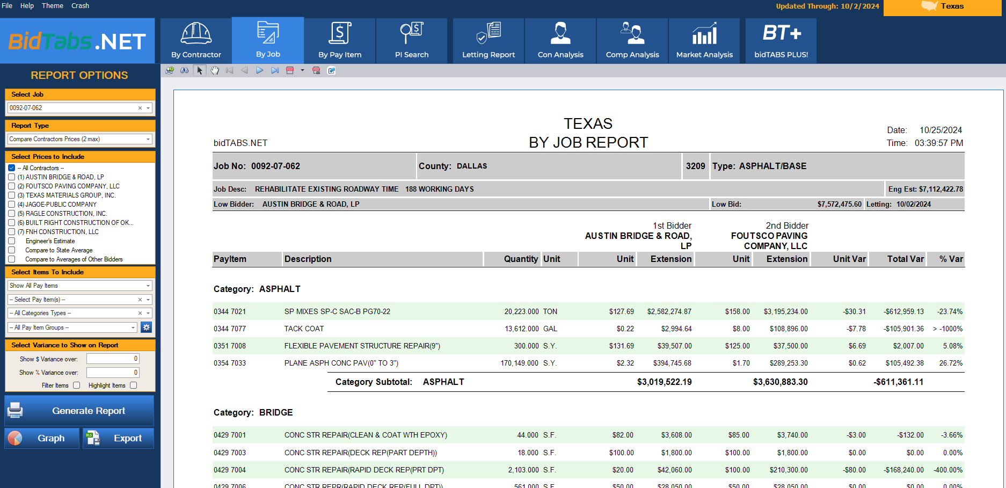Select the hand pan tool
The width and height of the screenshot is (1006, 488).
pyautogui.click(x=215, y=70)
